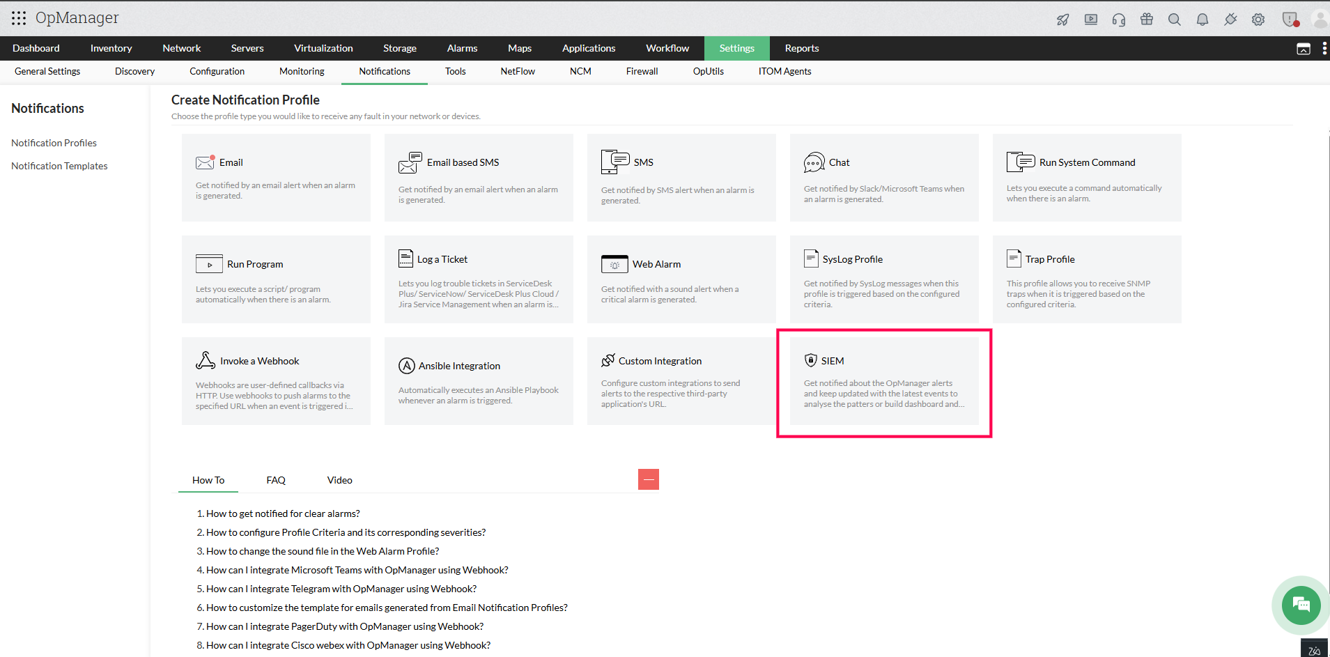The height and width of the screenshot is (657, 1330).
Task: Open the Inventory menu
Action: tap(111, 48)
